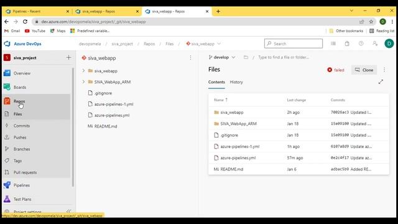The image size is (398, 224).
Task: Open siva_project in the breadcrumb
Action: coord(122,44)
